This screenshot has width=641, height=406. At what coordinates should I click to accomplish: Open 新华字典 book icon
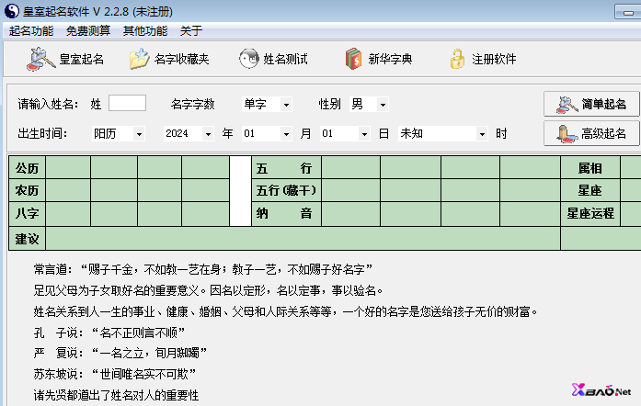[x=354, y=59]
